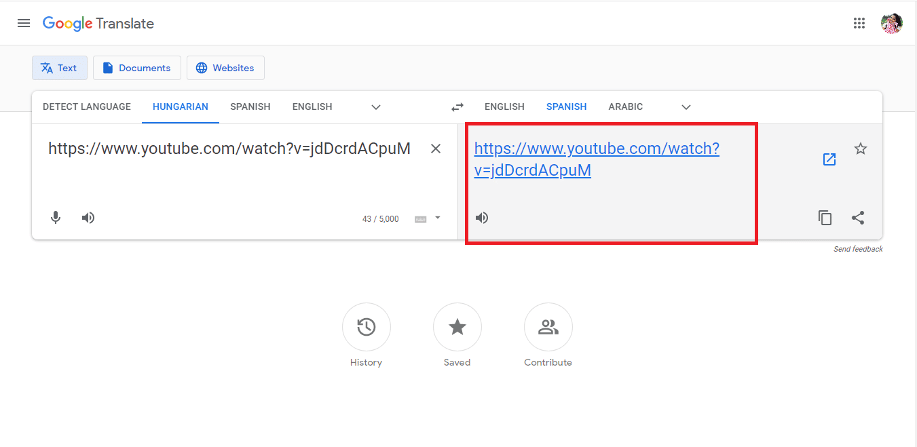Select Hungarian source language tab

coord(181,106)
